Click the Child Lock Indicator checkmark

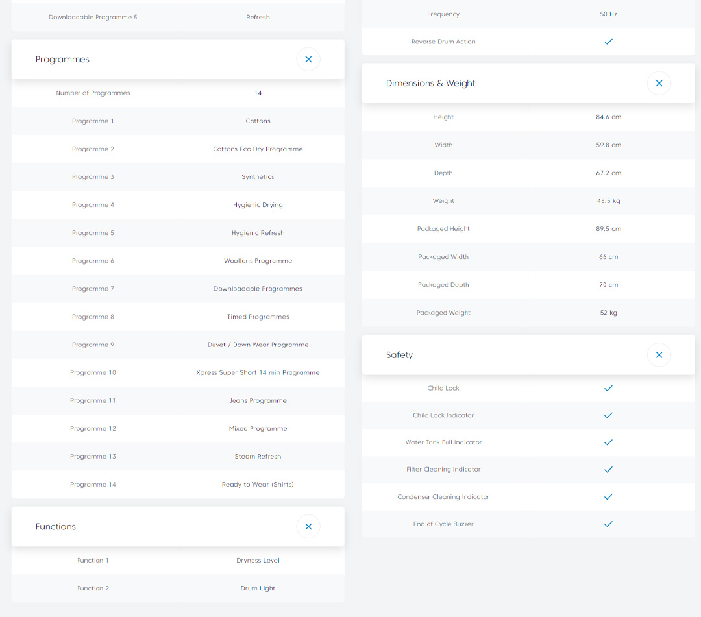pyautogui.click(x=608, y=415)
